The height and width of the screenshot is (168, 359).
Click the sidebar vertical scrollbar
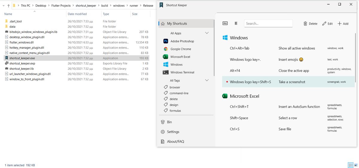[x=215, y=48]
